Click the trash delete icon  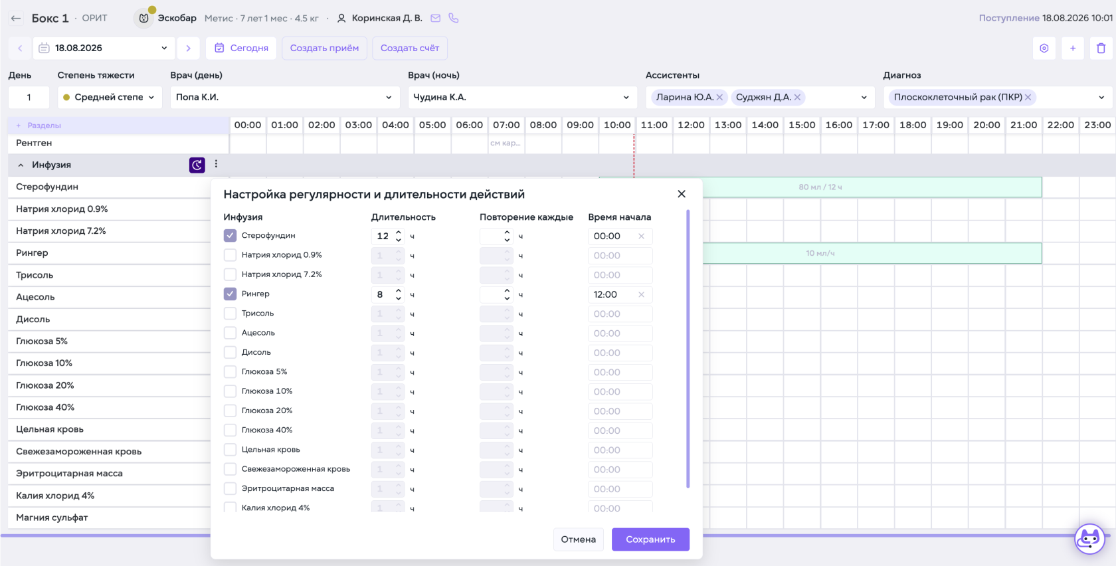click(1101, 48)
